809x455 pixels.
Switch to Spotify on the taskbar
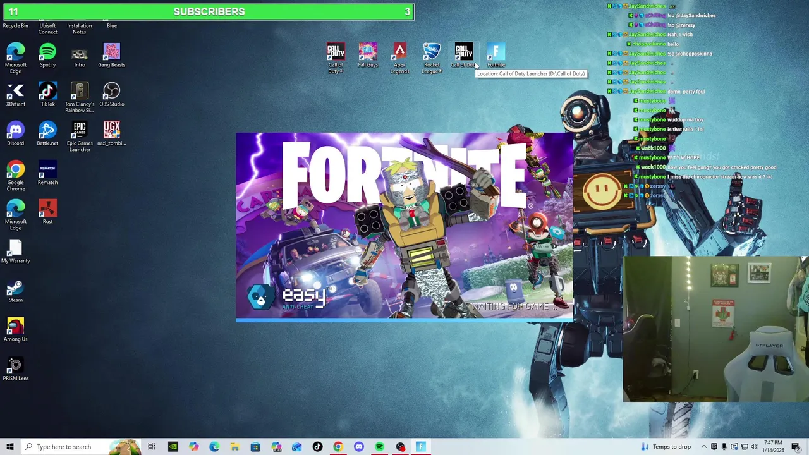click(x=379, y=447)
